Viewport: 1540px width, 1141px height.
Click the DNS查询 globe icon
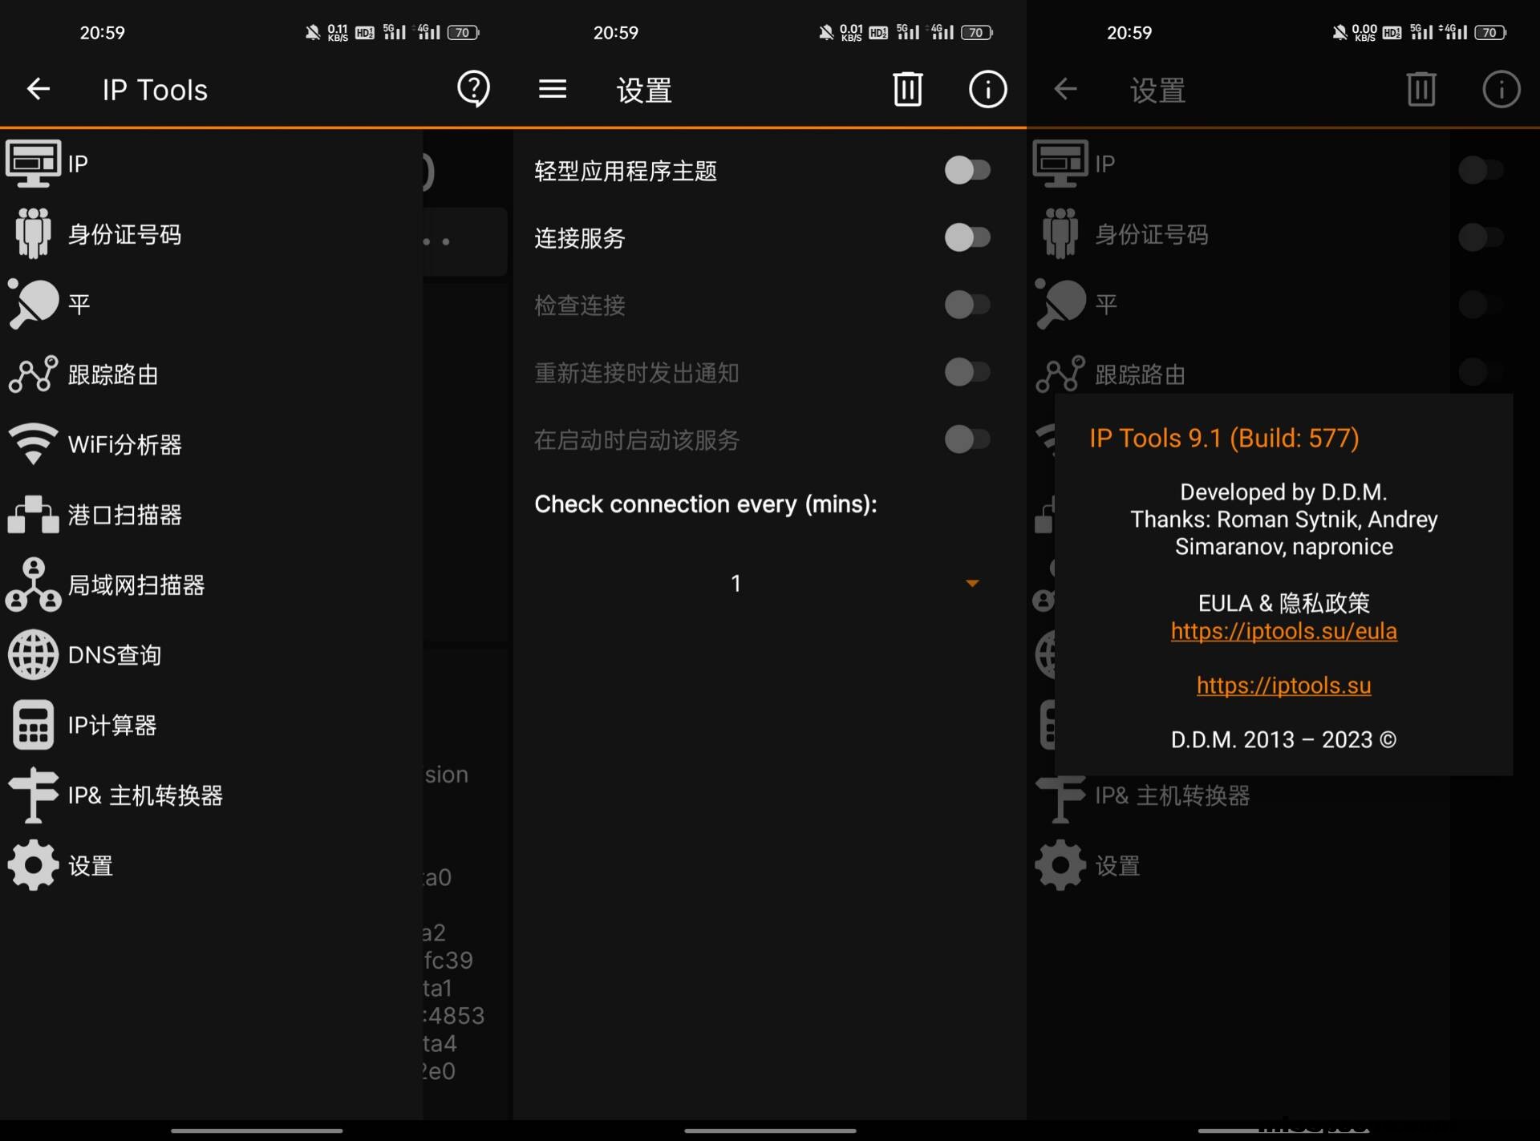pos(33,654)
